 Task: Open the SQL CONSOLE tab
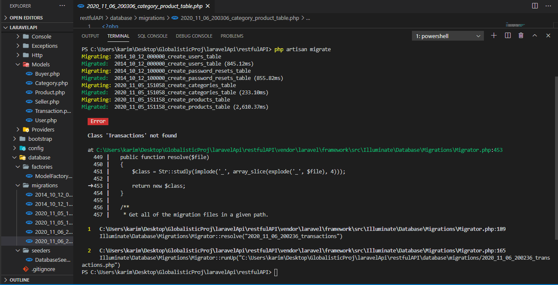click(x=152, y=36)
